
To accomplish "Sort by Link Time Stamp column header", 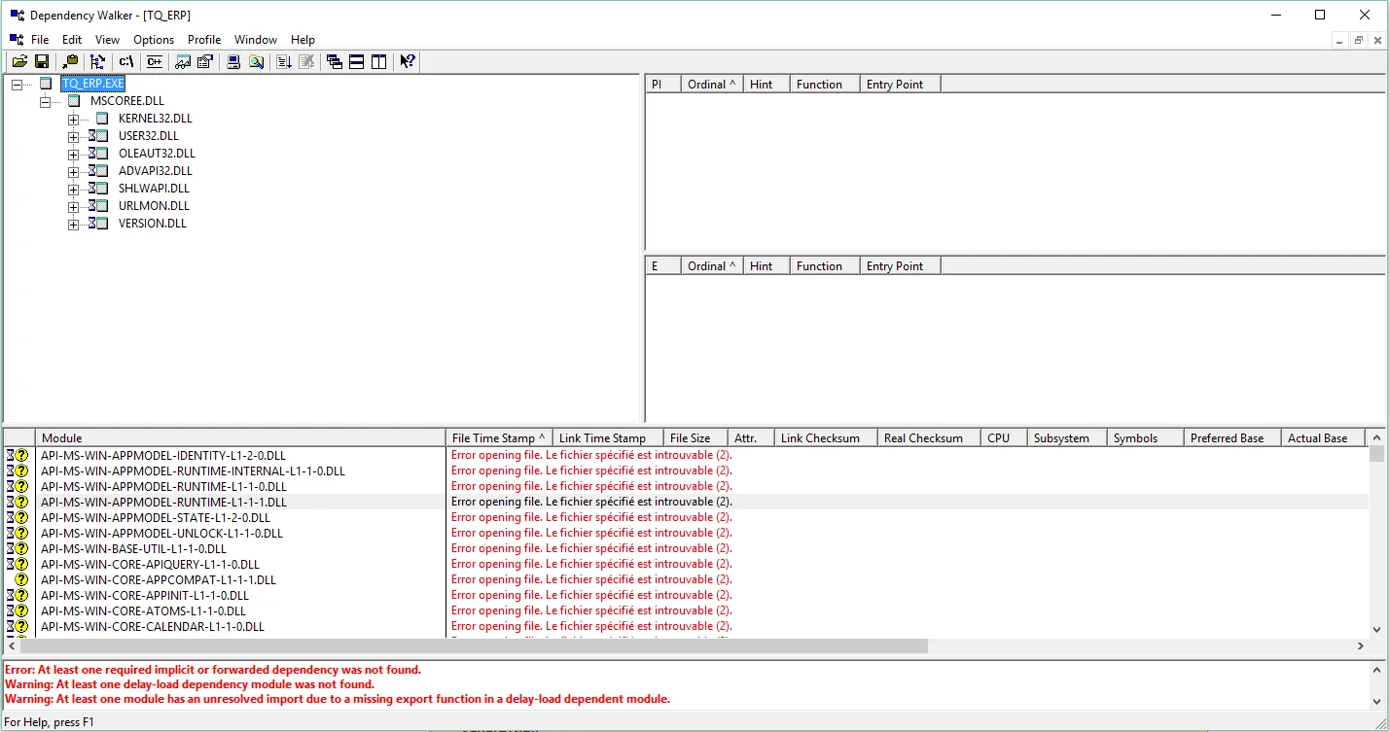I will 608,438.
